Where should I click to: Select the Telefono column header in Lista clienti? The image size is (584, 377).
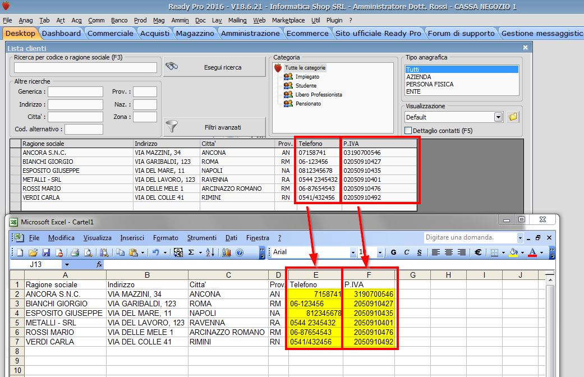[319, 144]
